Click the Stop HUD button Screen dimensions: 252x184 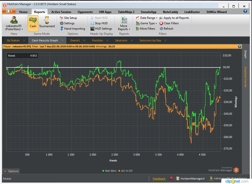pos(99,23)
